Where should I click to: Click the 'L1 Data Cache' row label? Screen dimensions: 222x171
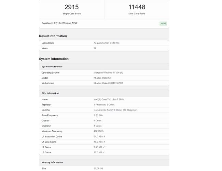click(49, 142)
